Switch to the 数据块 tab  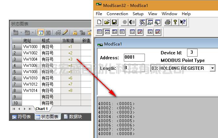coord(72,117)
